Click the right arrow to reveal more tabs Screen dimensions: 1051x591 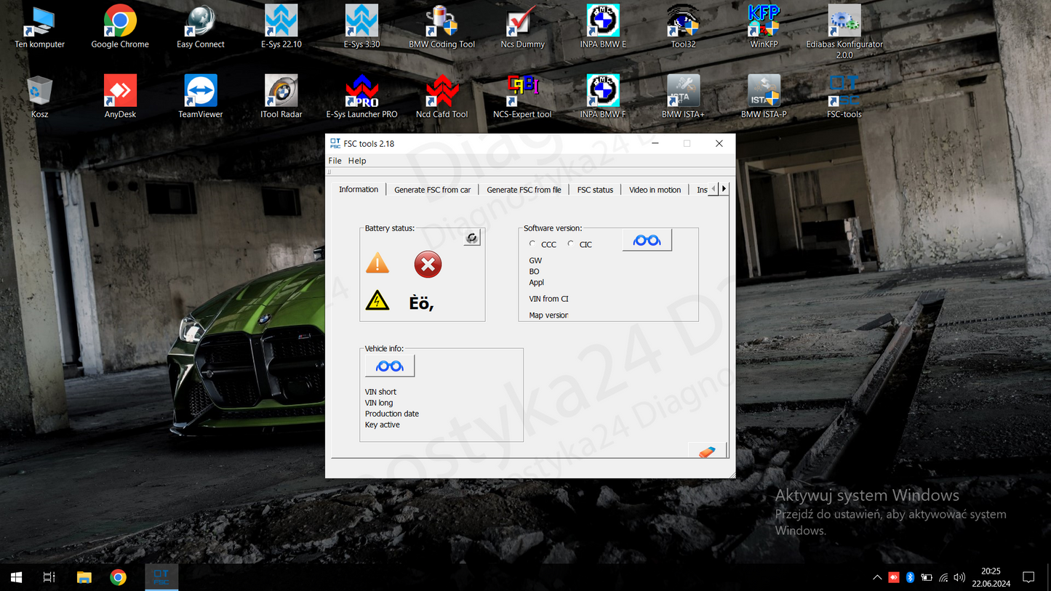(724, 188)
